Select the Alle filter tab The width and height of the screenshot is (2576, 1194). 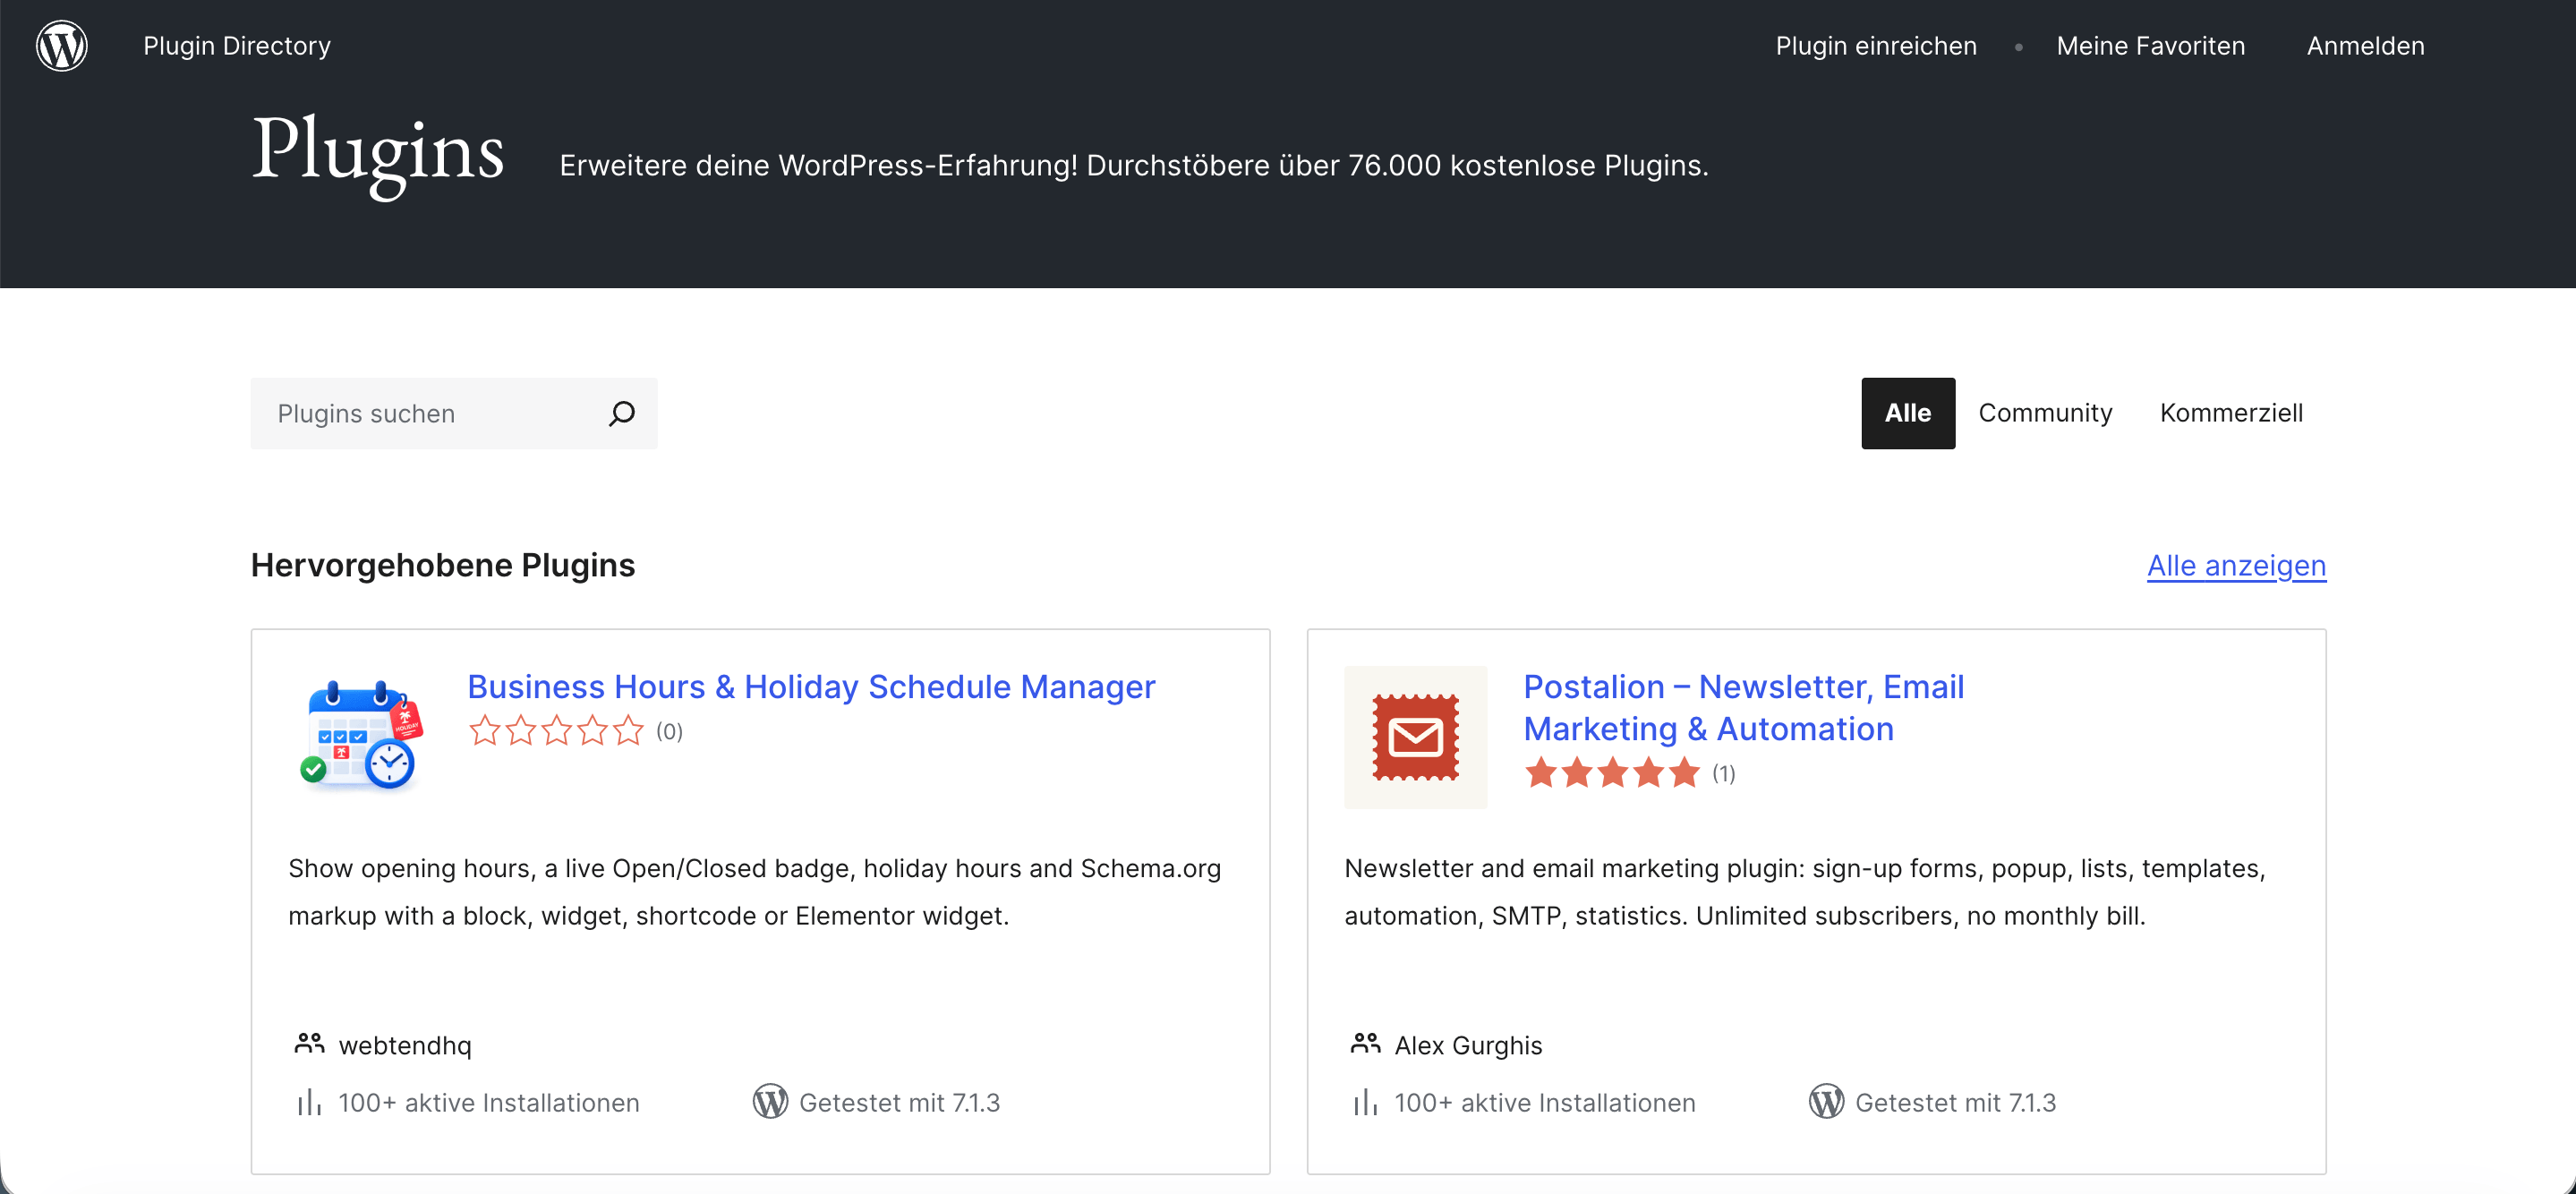pyautogui.click(x=1907, y=413)
